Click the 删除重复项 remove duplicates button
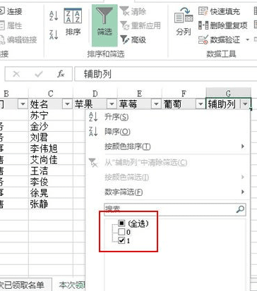257x291 pixels. pos(223,25)
